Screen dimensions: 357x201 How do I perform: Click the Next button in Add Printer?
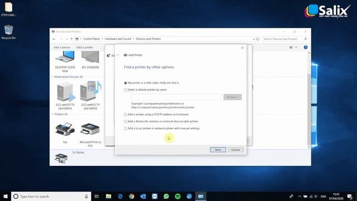[x=218, y=150]
